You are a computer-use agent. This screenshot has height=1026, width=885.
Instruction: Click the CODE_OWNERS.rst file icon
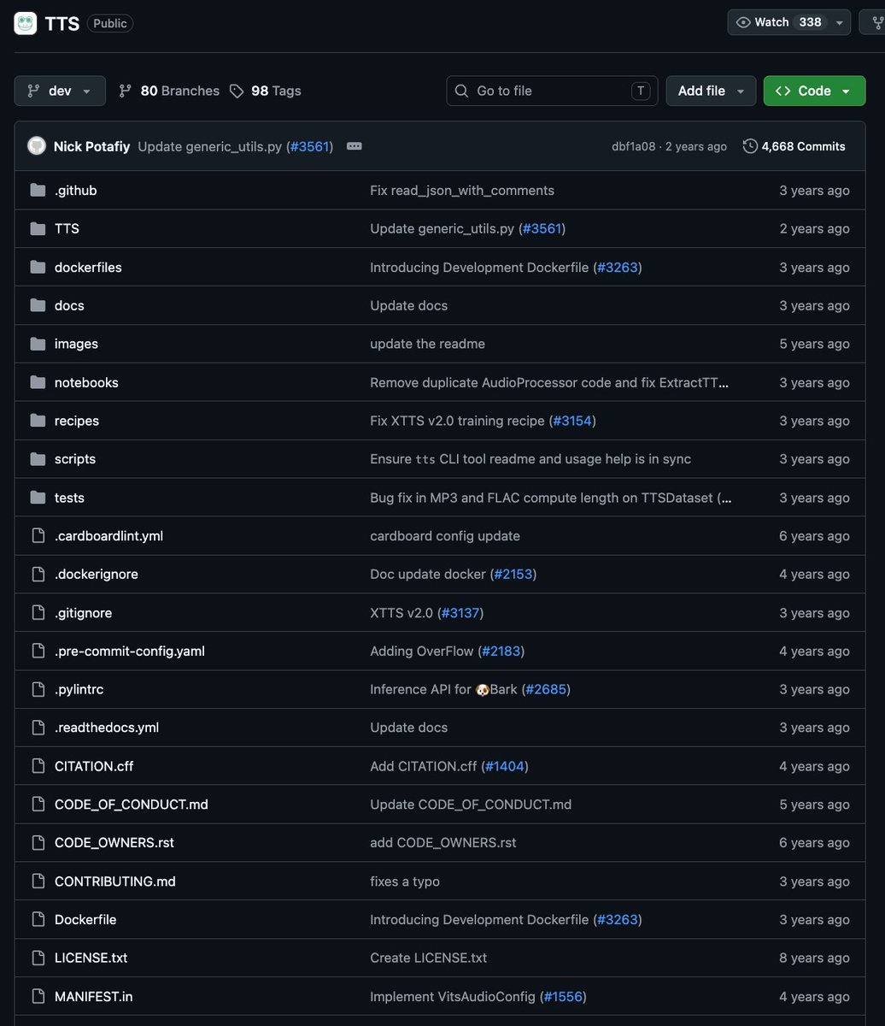(x=38, y=843)
